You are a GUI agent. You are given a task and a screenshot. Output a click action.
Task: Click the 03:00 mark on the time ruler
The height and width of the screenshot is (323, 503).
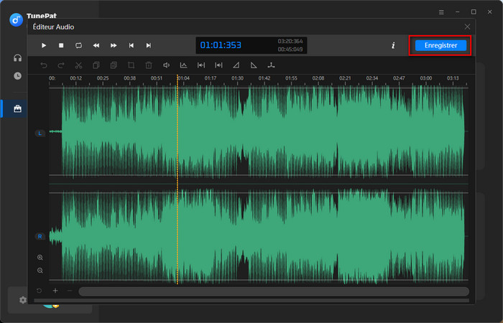[426, 78]
